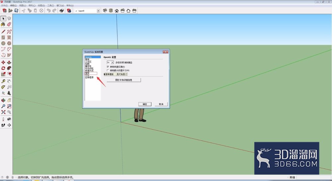332x181 pixels.
Task: Open the 相机 menu
Action: click(x=32, y=6)
